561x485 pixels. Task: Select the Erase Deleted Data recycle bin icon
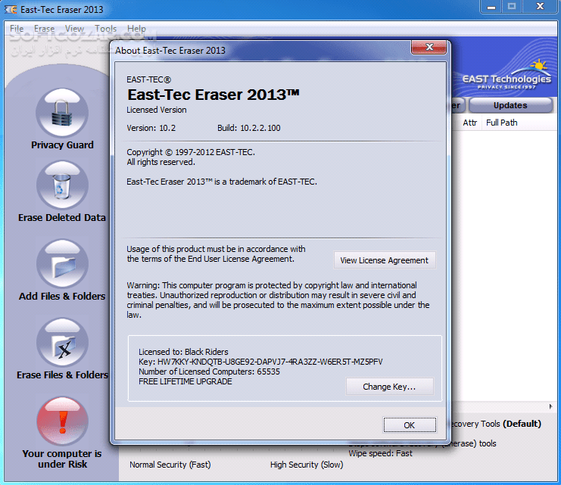[62, 185]
